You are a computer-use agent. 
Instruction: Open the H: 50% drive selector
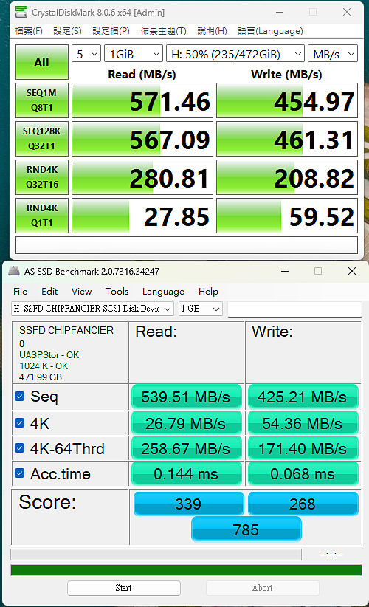point(235,54)
